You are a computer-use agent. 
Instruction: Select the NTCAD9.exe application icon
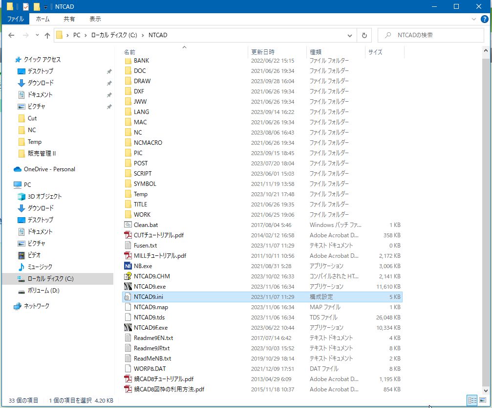pyautogui.click(x=128, y=287)
